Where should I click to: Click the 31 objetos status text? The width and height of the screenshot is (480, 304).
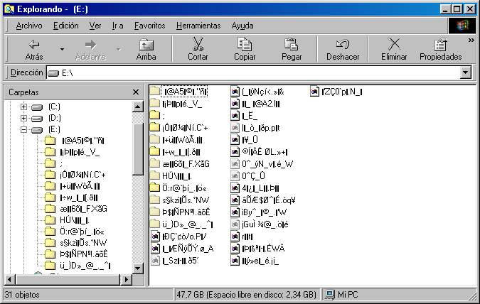(22, 295)
